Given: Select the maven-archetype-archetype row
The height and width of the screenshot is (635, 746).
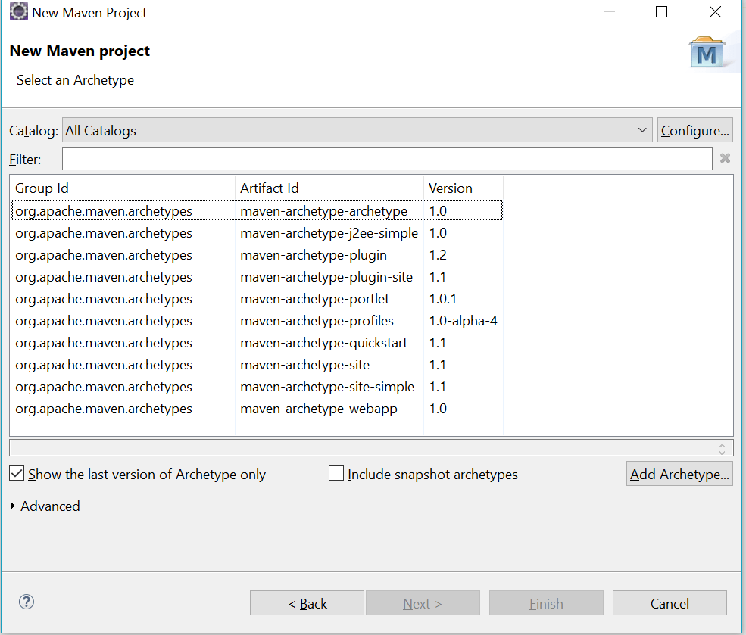Looking at the screenshot, I should 257,210.
